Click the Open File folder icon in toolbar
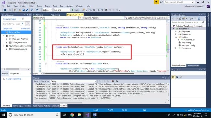This screenshot has width=211, height=118. [x=20, y=10]
